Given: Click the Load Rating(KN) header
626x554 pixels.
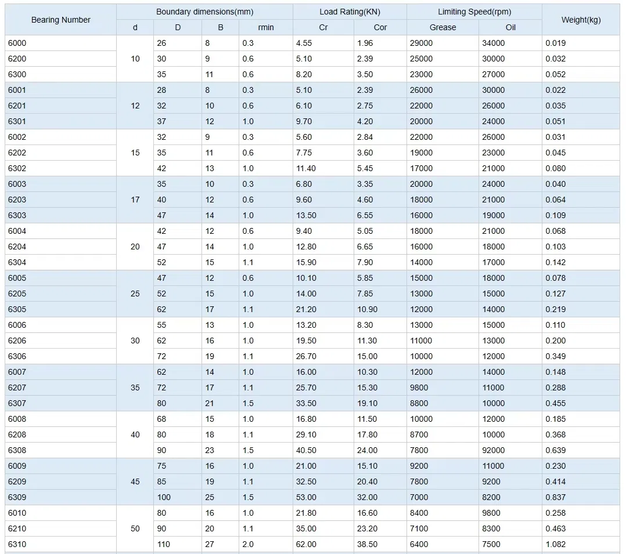Looking at the screenshot, I should coord(350,12).
